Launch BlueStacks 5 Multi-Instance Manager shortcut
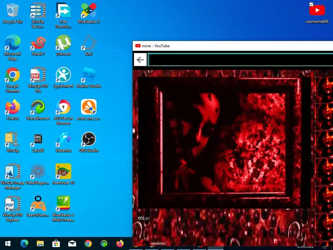 click(63, 209)
